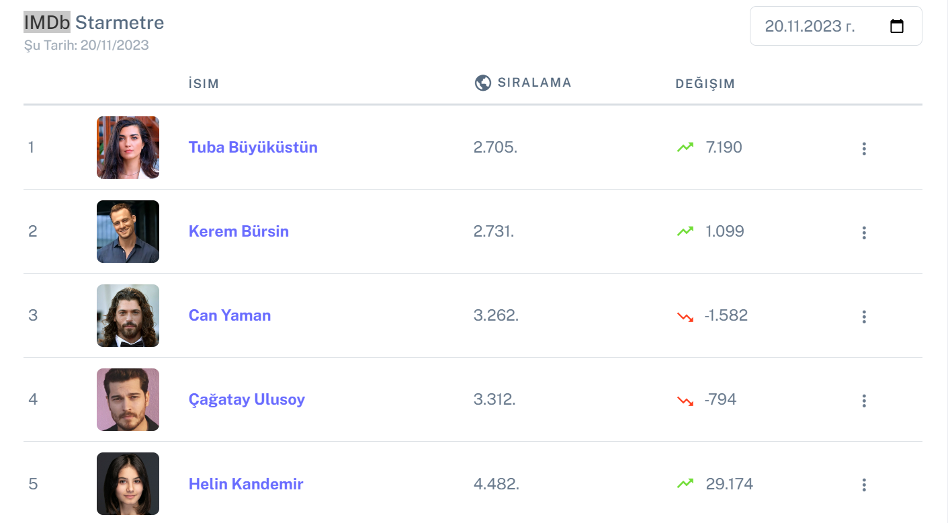The image size is (948, 523).
Task: Open Tuba Büyüküstün's profile link
Action: [253, 147]
